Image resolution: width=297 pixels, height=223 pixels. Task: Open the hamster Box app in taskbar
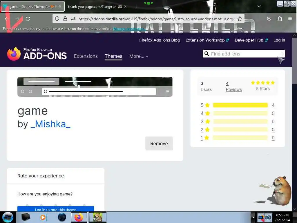[98, 217]
